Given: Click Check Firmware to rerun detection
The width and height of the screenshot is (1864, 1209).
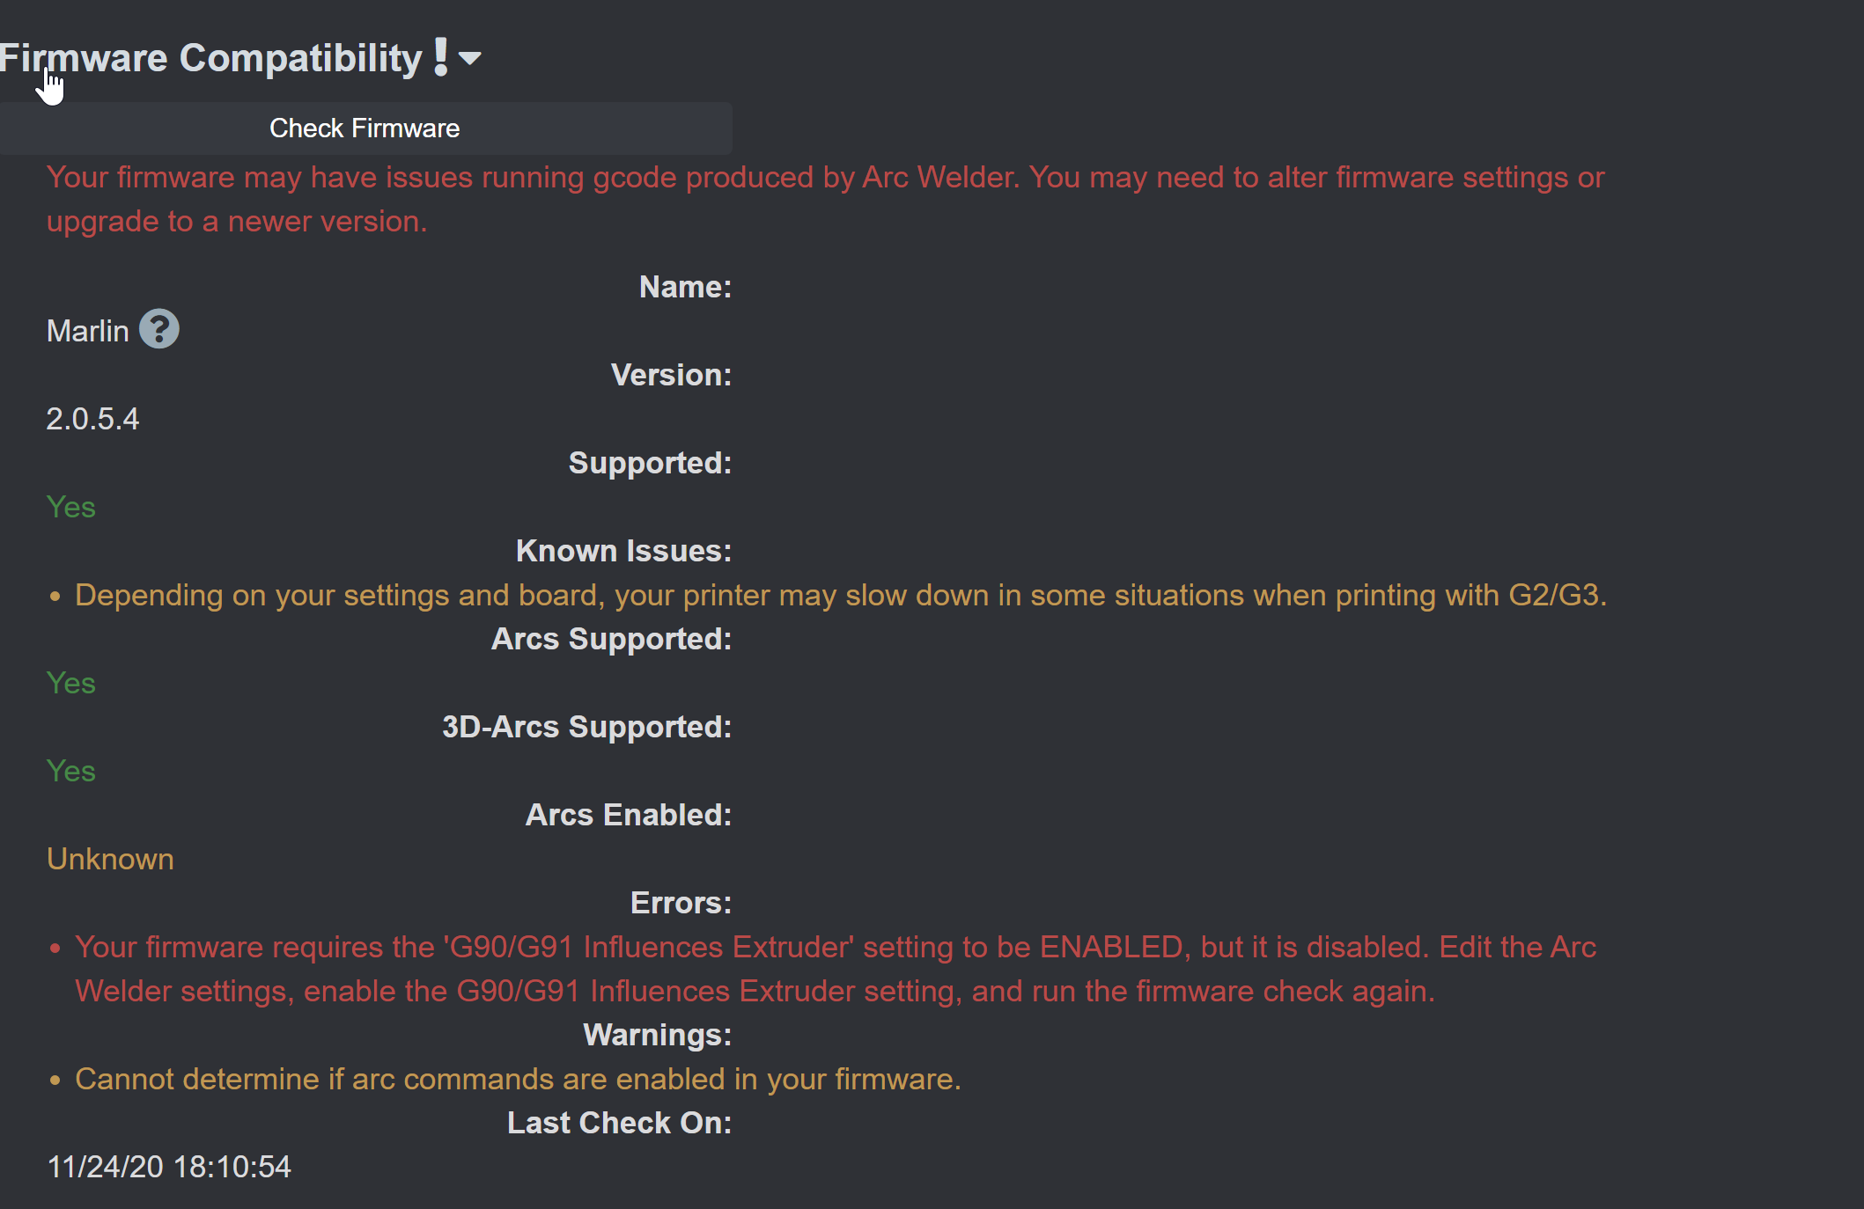Looking at the screenshot, I should [365, 128].
